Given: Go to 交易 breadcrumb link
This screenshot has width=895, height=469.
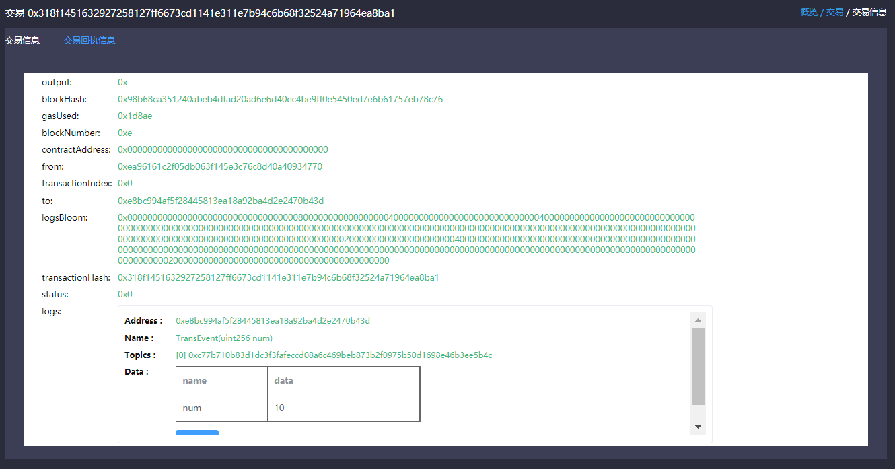Looking at the screenshot, I should click(834, 12).
